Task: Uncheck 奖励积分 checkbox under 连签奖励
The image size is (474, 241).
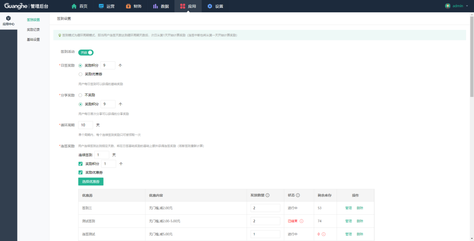Action: point(80,164)
